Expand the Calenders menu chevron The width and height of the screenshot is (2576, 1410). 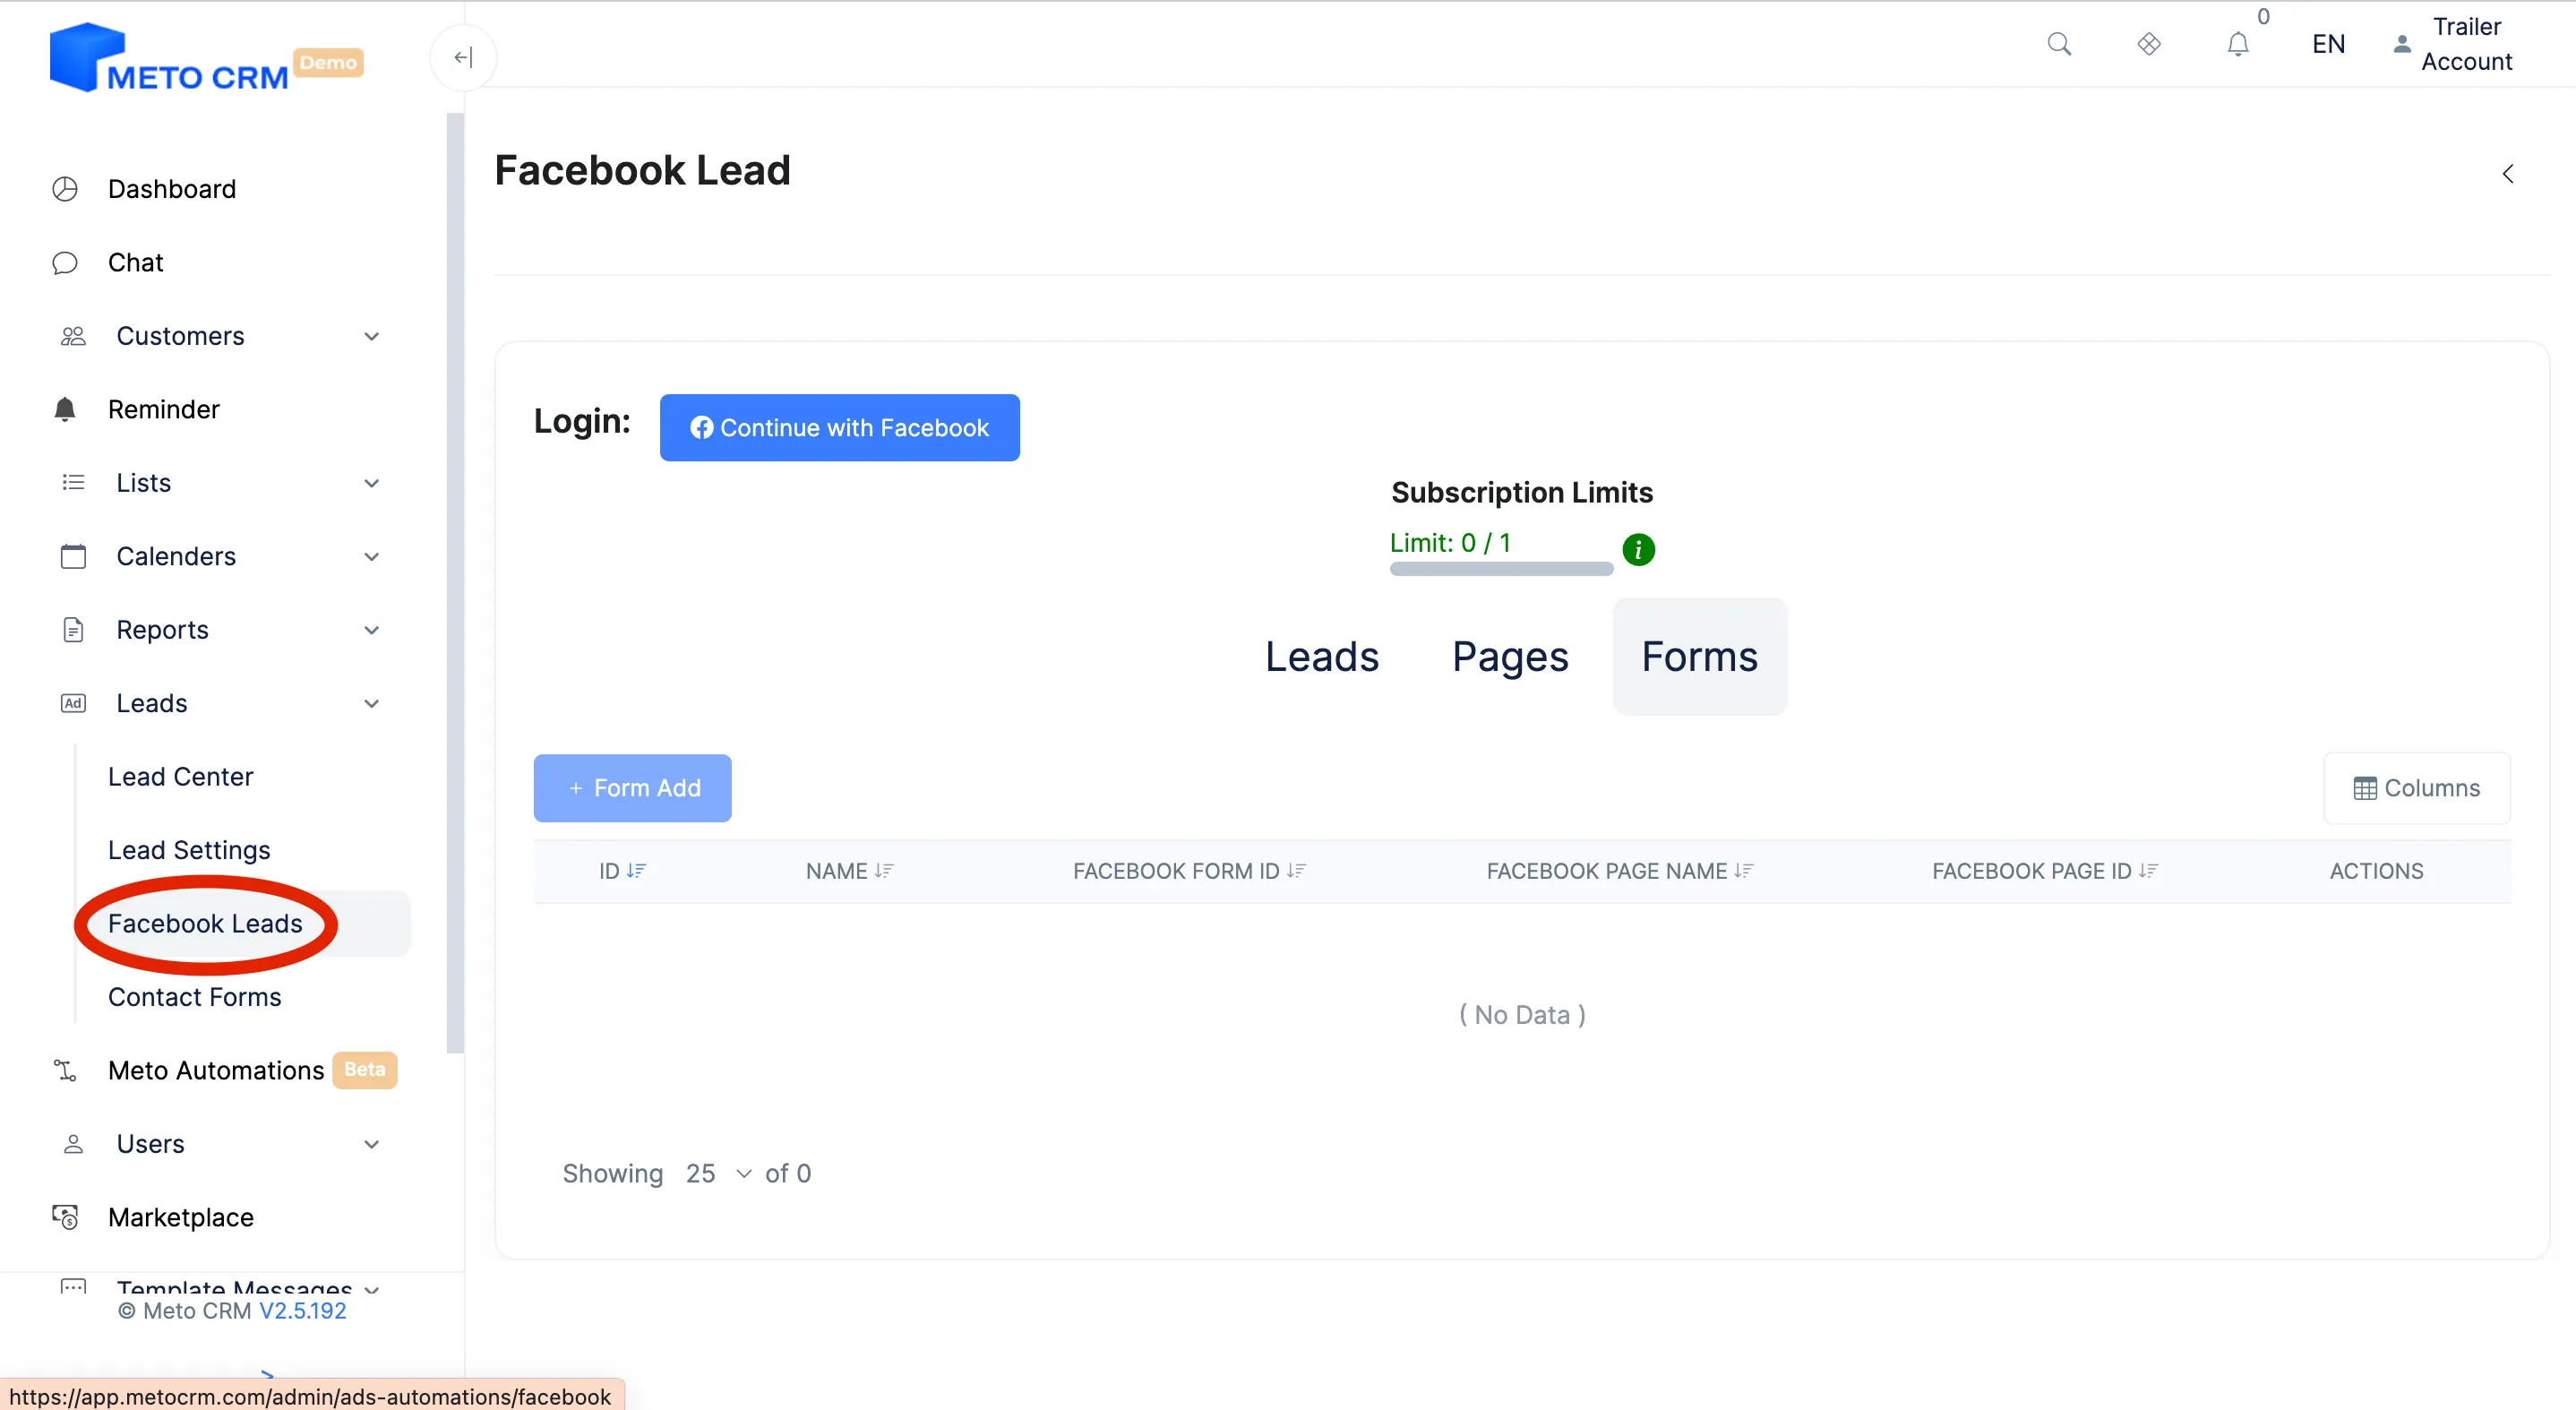click(371, 557)
